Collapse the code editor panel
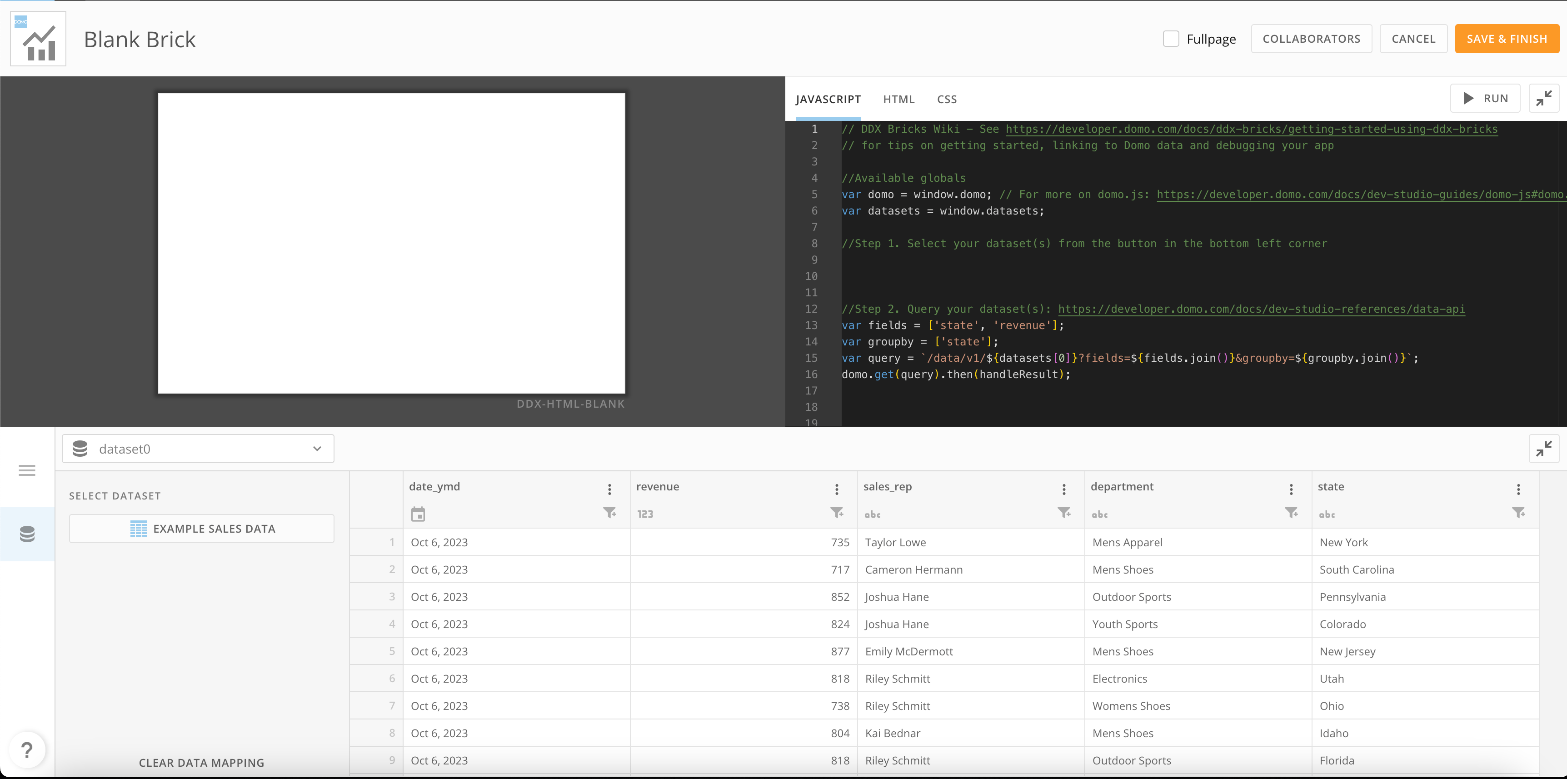 tap(1544, 99)
